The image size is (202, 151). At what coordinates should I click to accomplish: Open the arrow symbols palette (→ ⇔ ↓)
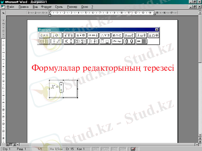click(93, 35)
